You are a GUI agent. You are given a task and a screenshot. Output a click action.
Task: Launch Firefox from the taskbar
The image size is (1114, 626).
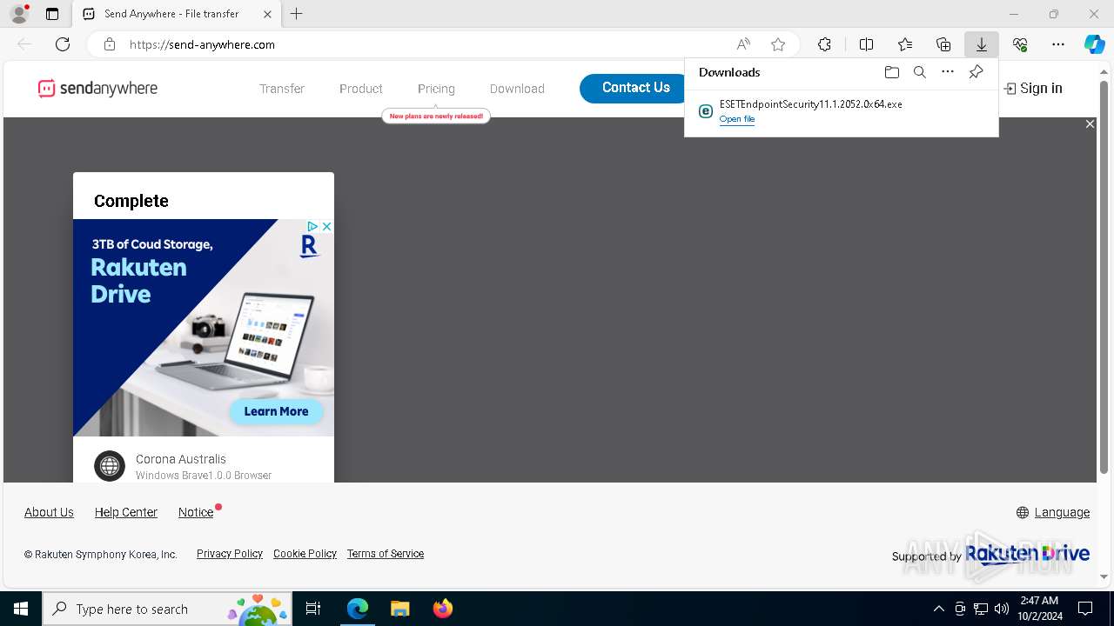pyautogui.click(x=443, y=609)
